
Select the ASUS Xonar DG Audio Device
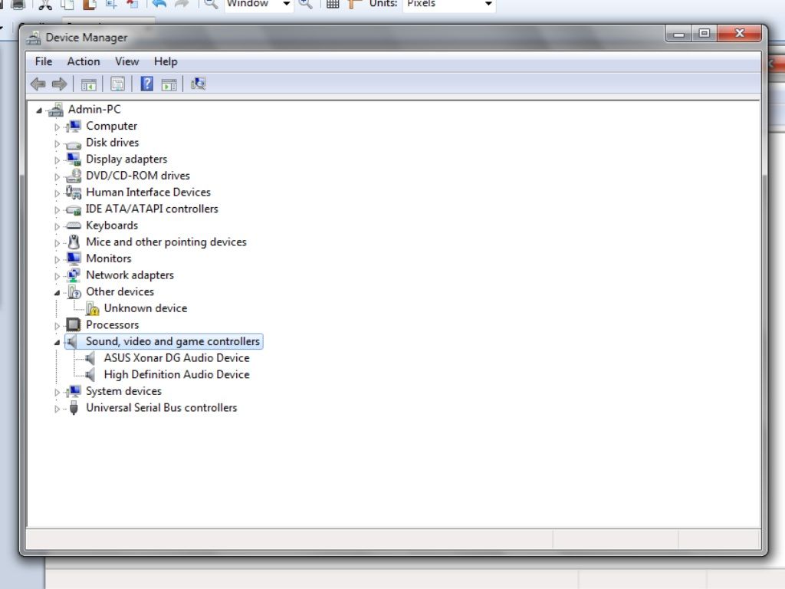point(176,358)
